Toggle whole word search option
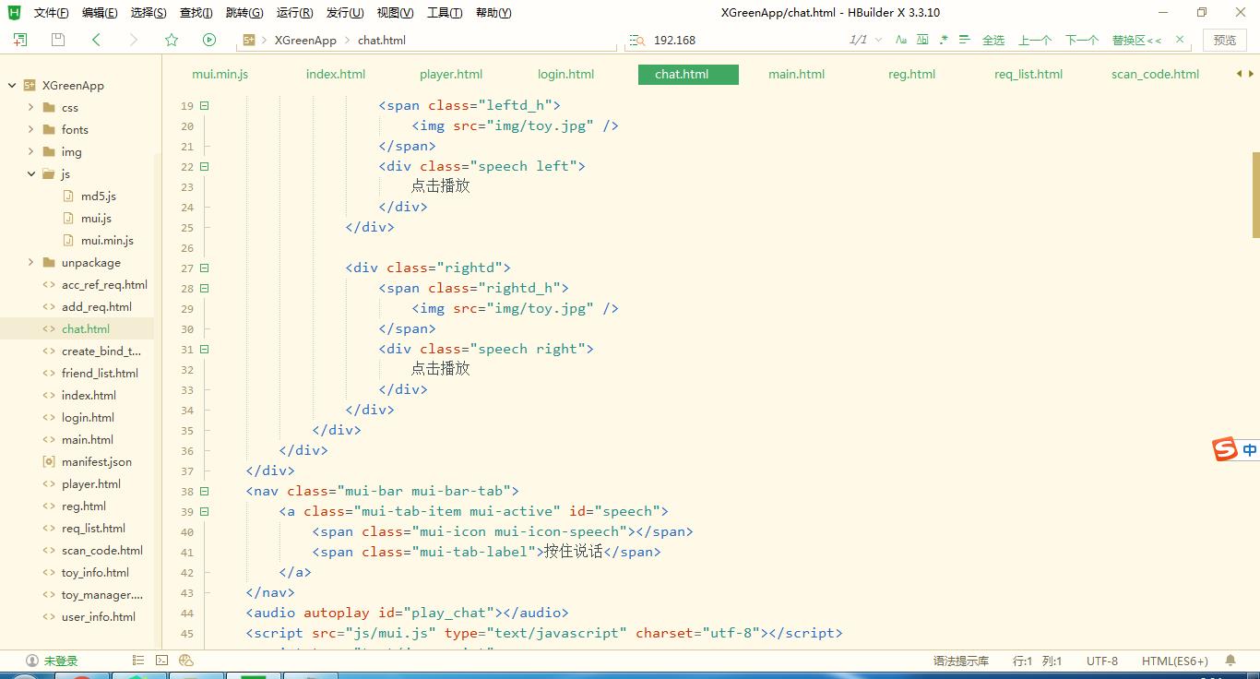Viewport: 1260px width, 679px height. 921,40
